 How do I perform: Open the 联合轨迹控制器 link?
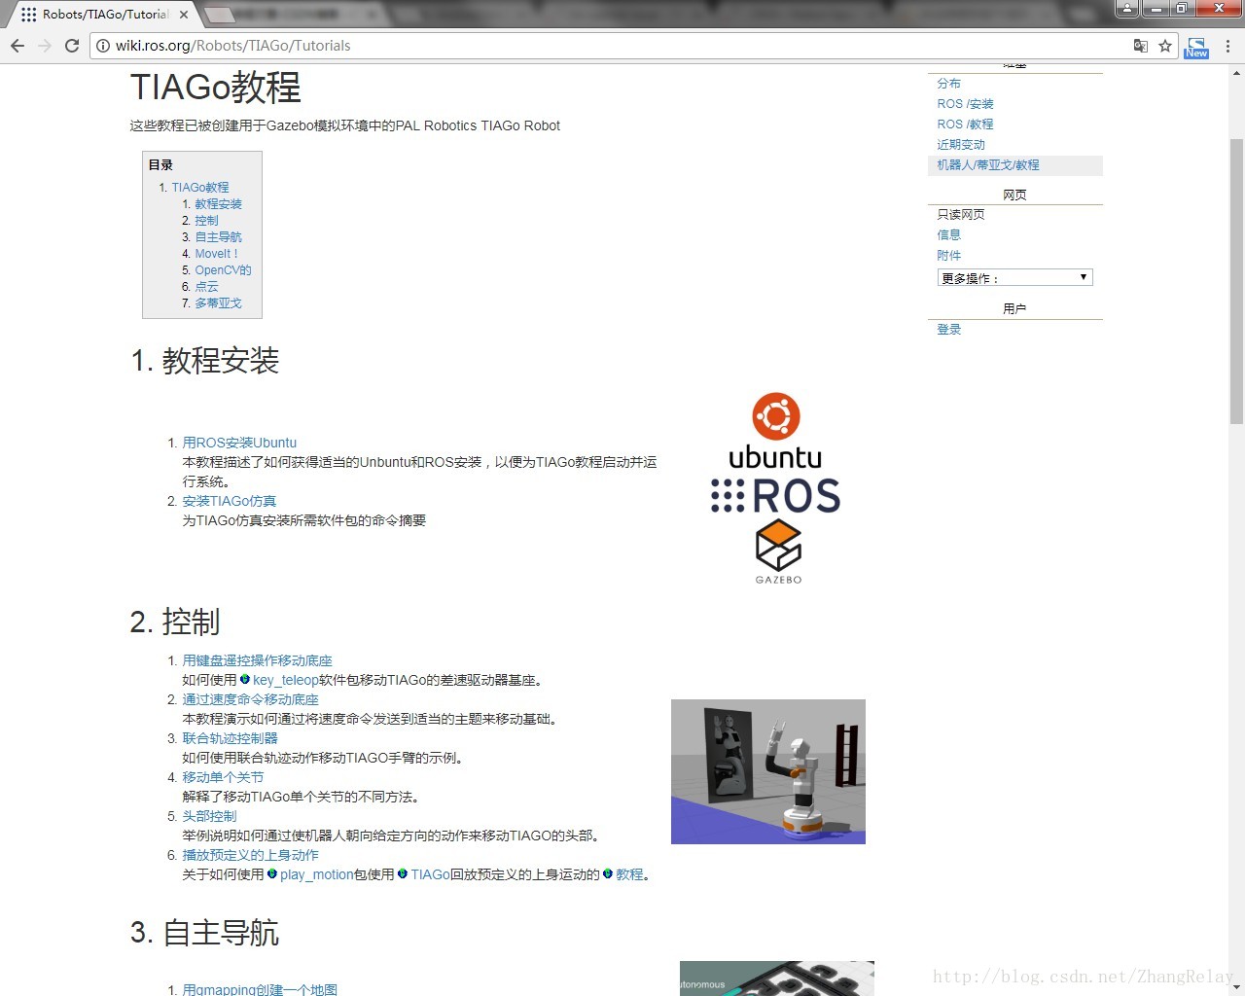click(x=230, y=738)
